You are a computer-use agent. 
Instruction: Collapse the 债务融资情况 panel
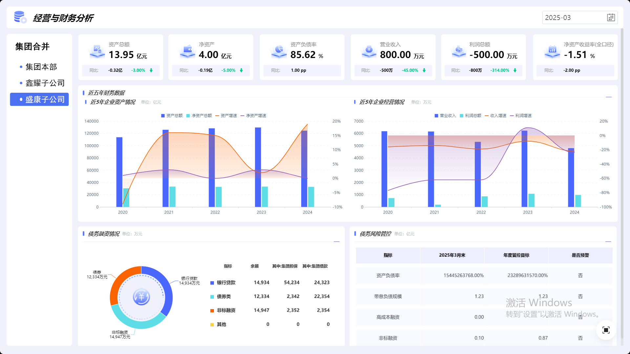coord(336,242)
